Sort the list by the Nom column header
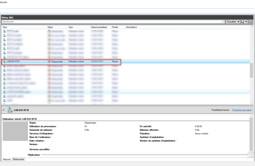 coord(5,27)
